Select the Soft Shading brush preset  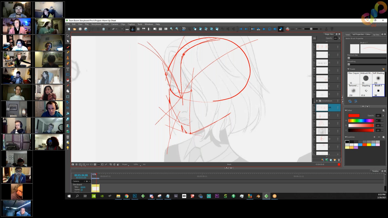pyautogui.click(x=378, y=78)
